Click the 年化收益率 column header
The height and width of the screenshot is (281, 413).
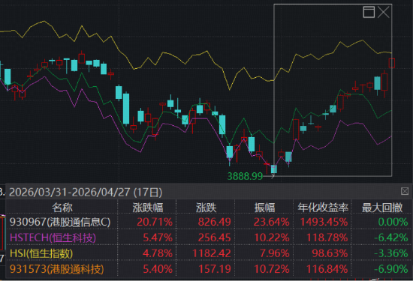[x=323, y=208]
